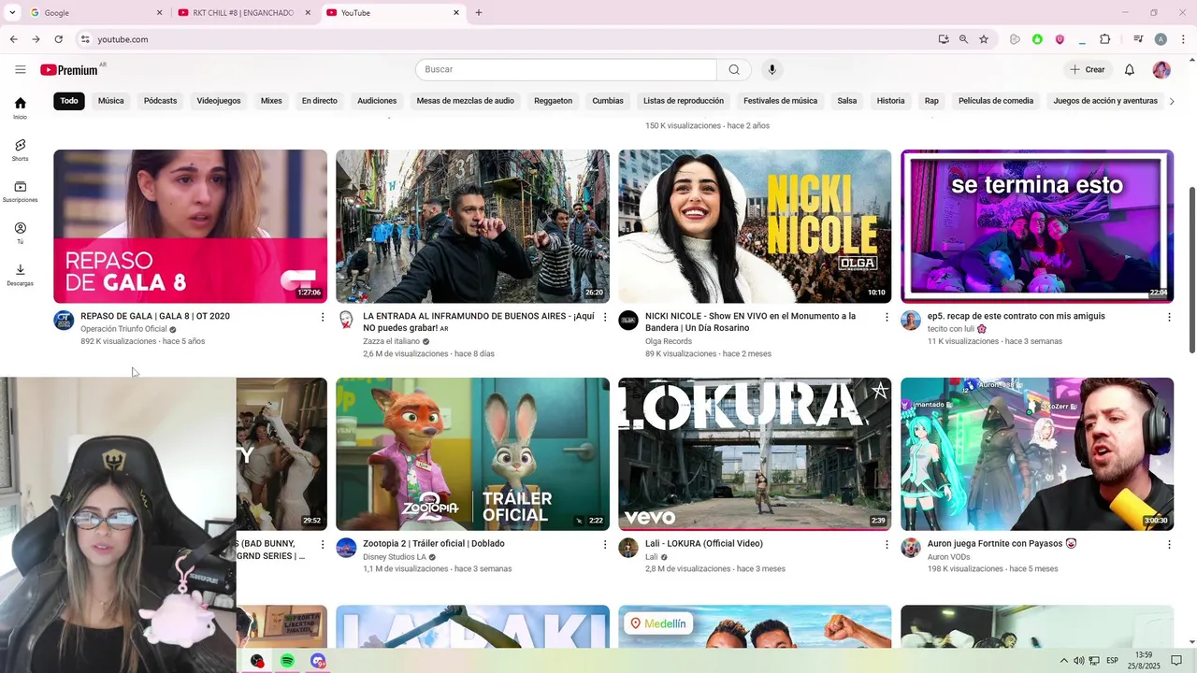Viewport: 1197px width, 673px height.
Task: Reload the page with the browser refresh icon
Action: coord(58,39)
